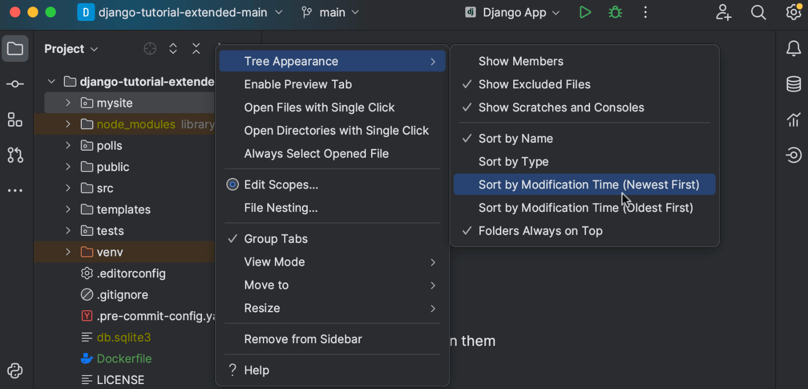Open the Database tool window
This screenshot has height=389, width=808.
(x=793, y=84)
